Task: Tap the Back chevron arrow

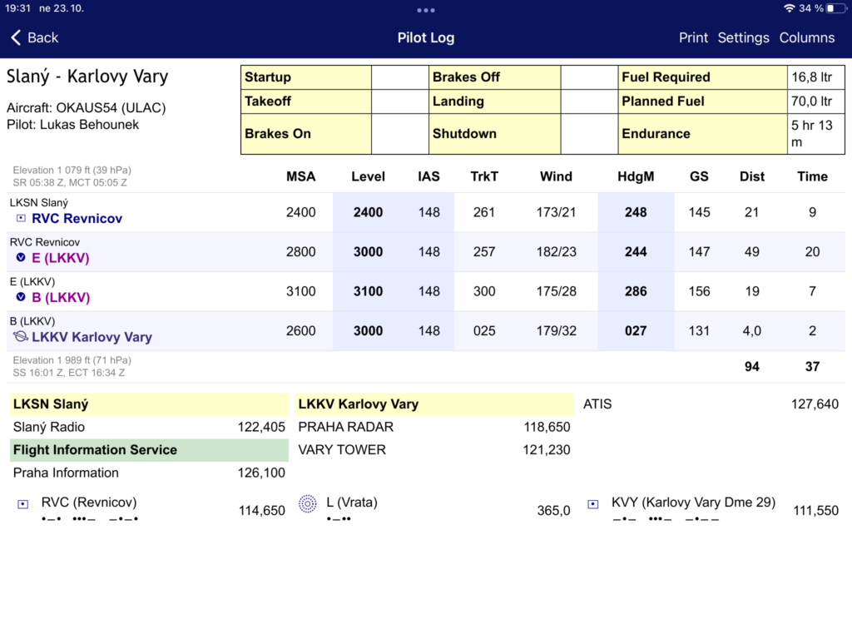Action: (x=16, y=37)
